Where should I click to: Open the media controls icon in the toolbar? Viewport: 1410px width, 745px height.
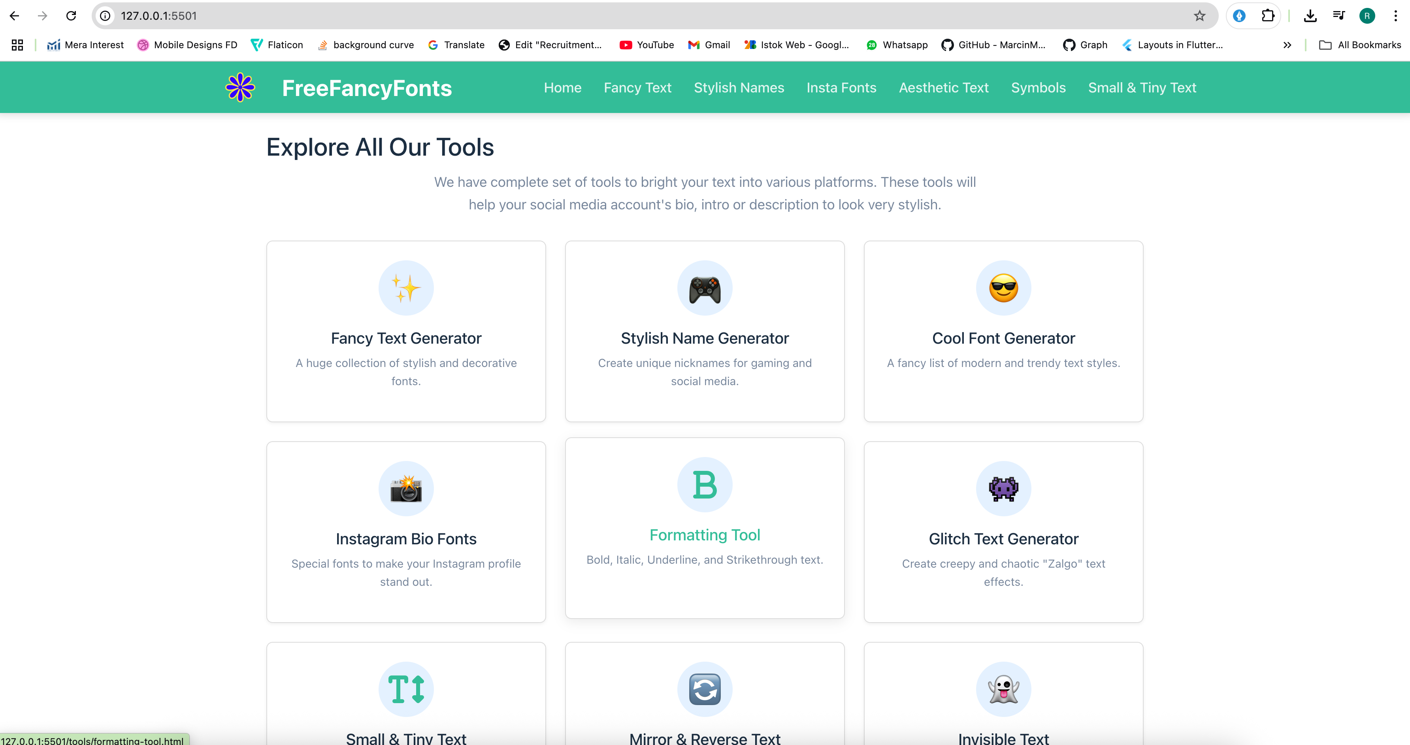pyautogui.click(x=1339, y=16)
